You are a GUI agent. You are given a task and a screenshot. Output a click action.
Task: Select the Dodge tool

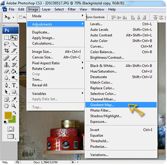tap(14, 78)
